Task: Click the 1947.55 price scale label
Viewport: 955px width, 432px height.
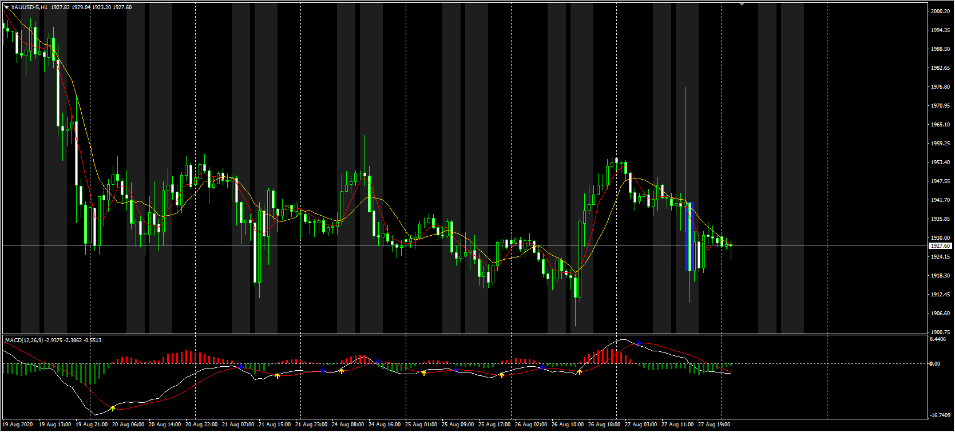Action: tap(940, 181)
